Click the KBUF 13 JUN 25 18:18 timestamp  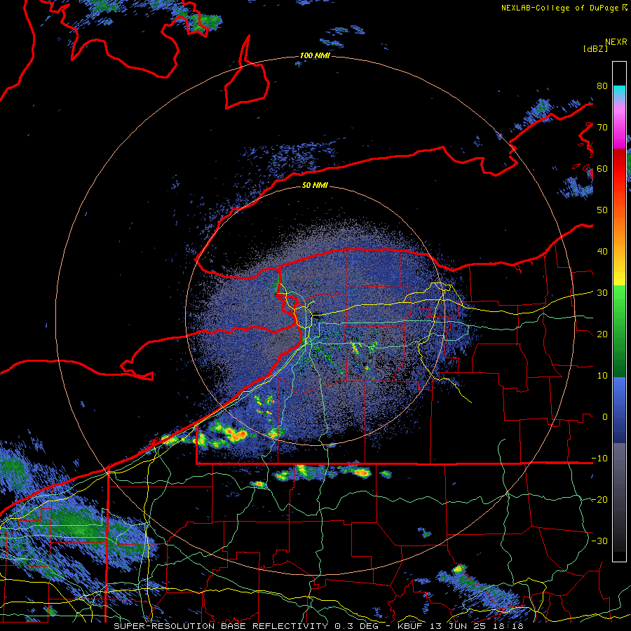461,626
